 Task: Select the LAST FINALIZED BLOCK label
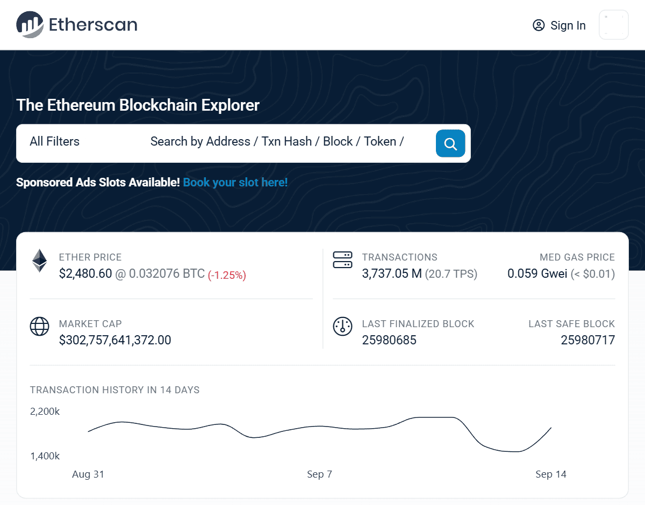point(418,324)
